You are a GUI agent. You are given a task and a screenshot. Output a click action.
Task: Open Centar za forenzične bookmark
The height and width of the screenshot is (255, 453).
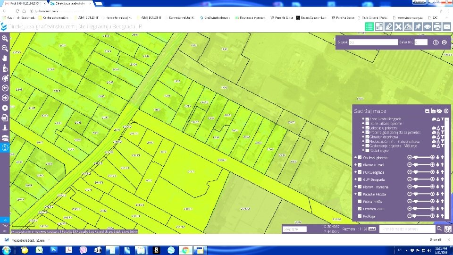(x=54, y=17)
